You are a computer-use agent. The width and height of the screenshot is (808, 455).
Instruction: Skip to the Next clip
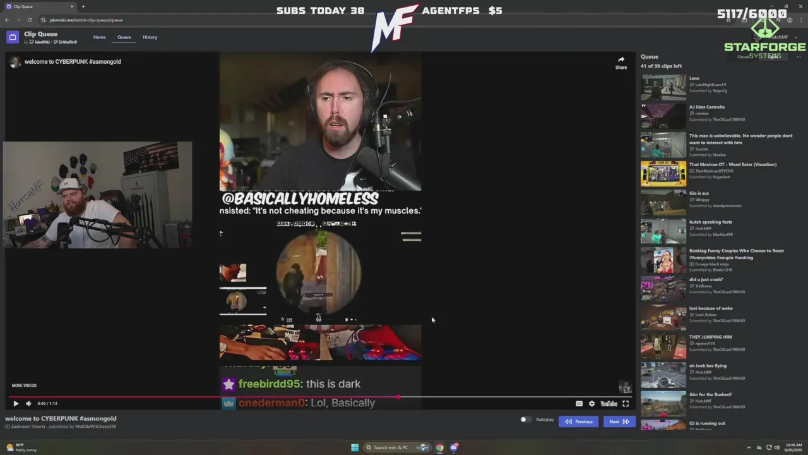619,422
